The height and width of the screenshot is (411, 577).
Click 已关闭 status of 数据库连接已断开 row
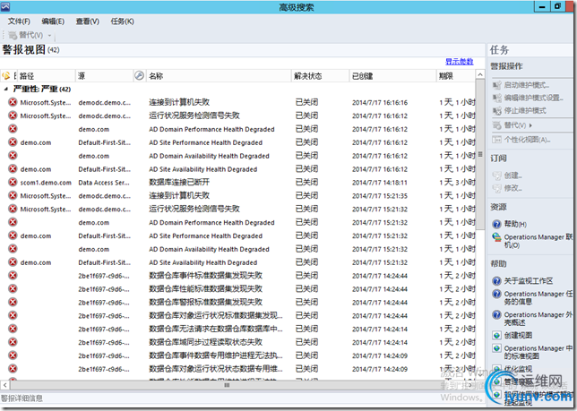tap(306, 183)
